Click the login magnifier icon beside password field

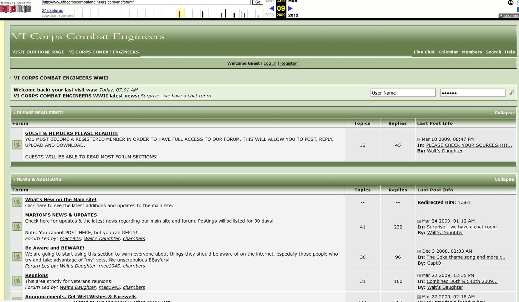coord(512,93)
